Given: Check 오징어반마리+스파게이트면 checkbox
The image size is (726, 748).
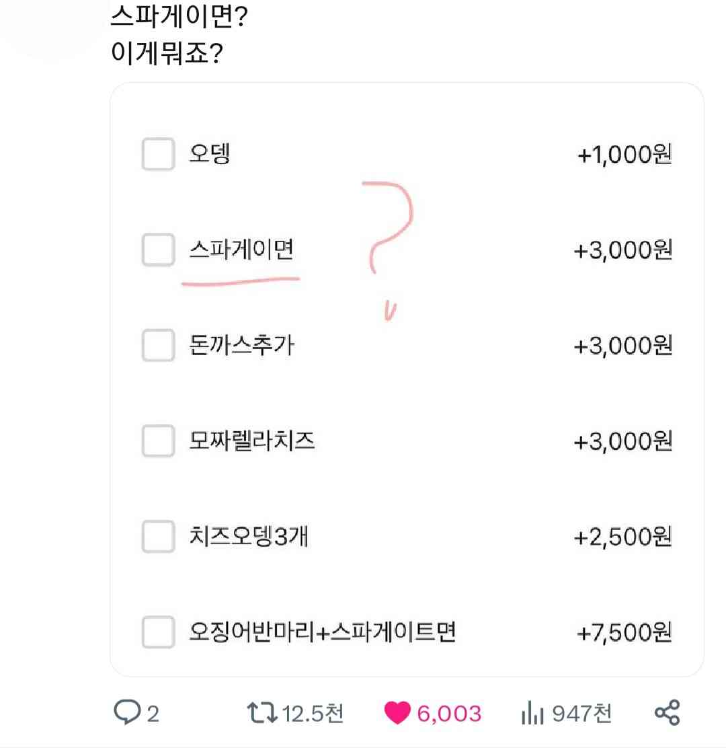Looking at the screenshot, I should pos(158,632).
